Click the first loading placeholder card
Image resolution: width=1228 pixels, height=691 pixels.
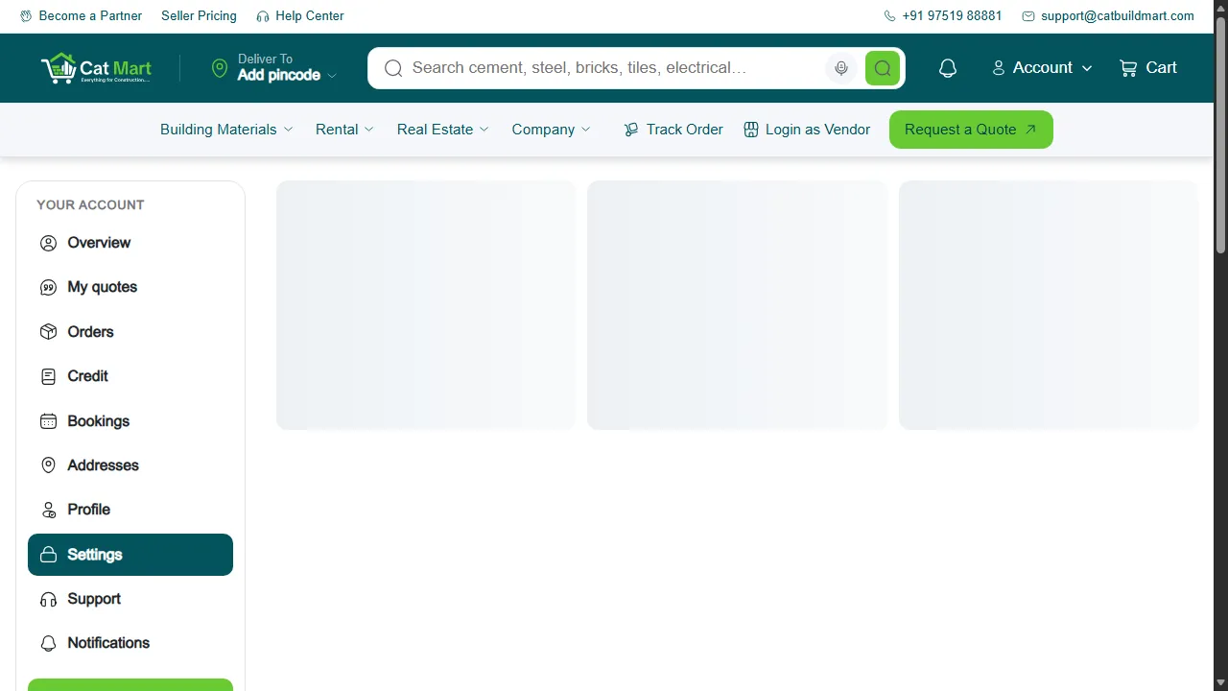point(426,305)
